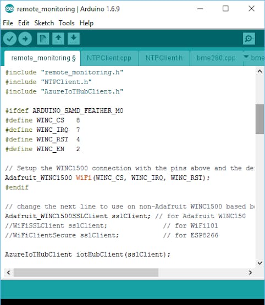The image size is (265, 305).
Task: Open a sketch with the up-arrow icon
Action: tap(58, 38)
